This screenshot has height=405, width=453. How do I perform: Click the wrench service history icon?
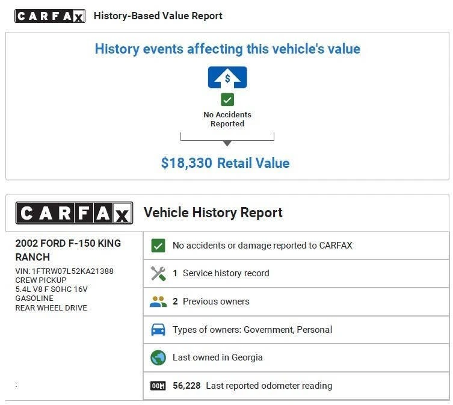point(158,273)
